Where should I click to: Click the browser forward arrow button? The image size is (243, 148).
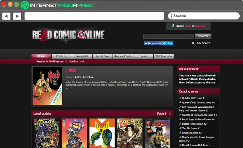(17, 16)
